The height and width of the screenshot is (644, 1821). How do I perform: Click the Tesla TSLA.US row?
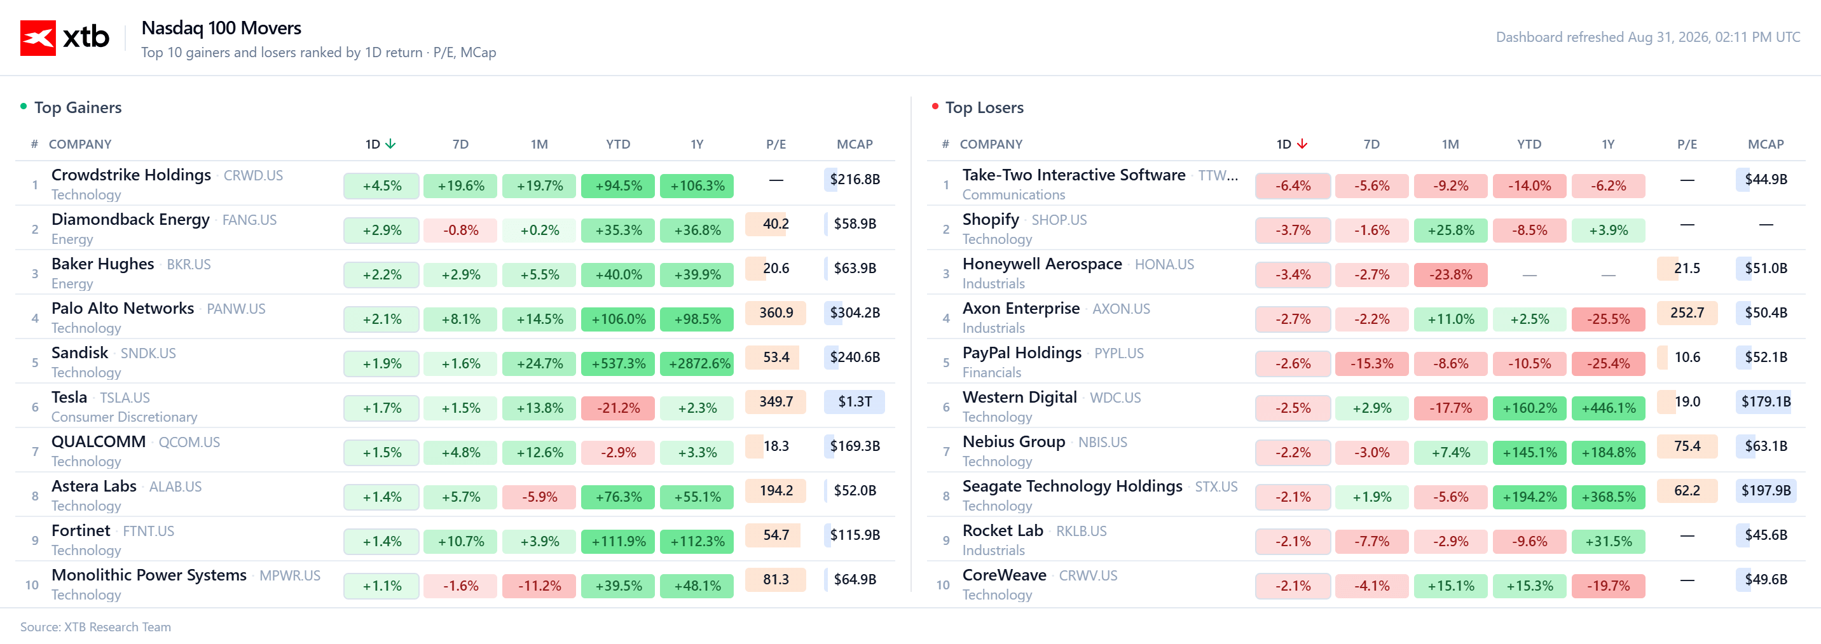pyautogui.click(x=455, y=406)
